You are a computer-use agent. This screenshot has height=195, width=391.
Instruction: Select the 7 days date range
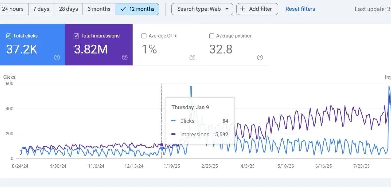click(x=41, y=9)
